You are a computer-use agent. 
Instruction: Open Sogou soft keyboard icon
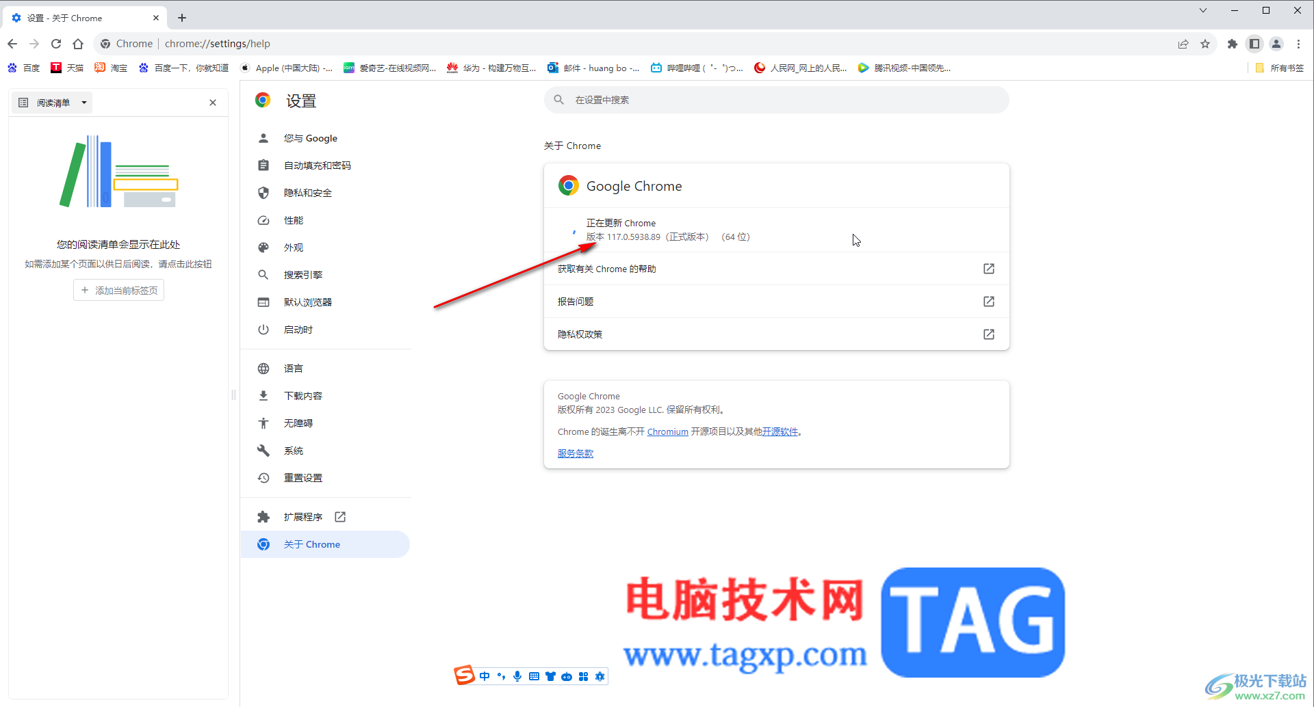[534, 676]
